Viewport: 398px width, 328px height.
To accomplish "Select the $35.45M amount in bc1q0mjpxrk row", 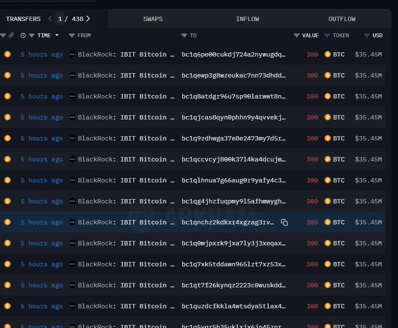I will click(369, 243).
